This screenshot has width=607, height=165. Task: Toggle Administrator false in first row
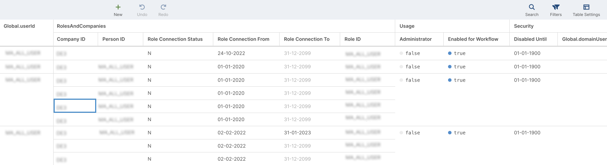click(x=401, y=53)
